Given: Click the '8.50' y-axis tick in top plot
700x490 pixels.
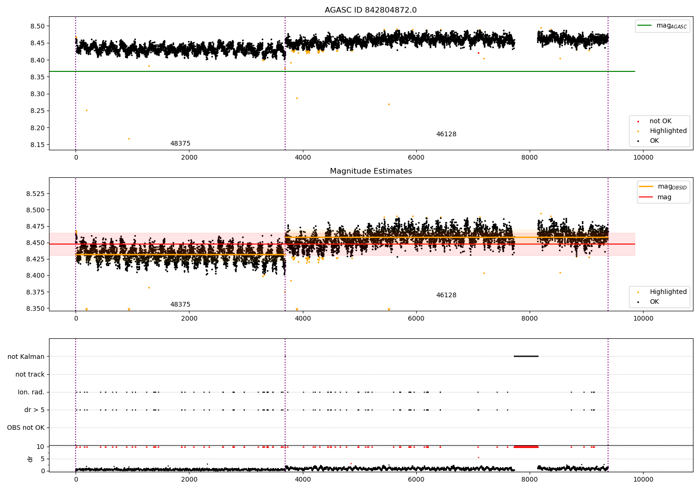Looking at the screenshot, I should click(38, 26).
